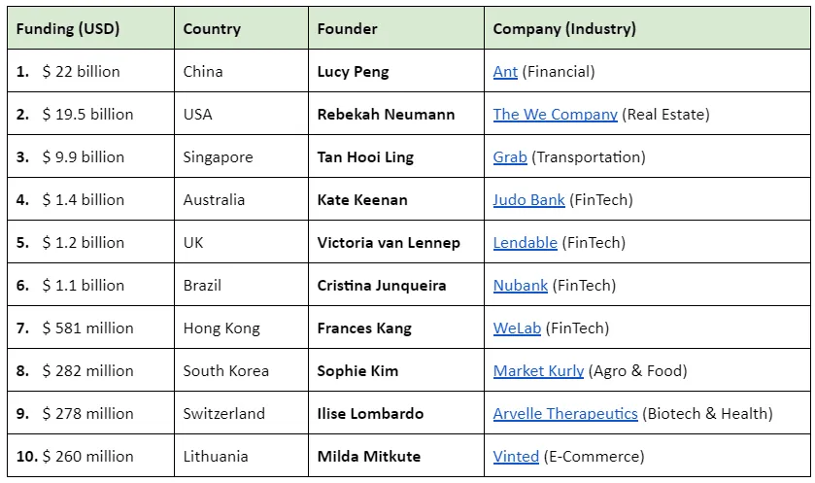The image size is (815, 483).
Task: Select the Country column header
Action: [241, 28]
